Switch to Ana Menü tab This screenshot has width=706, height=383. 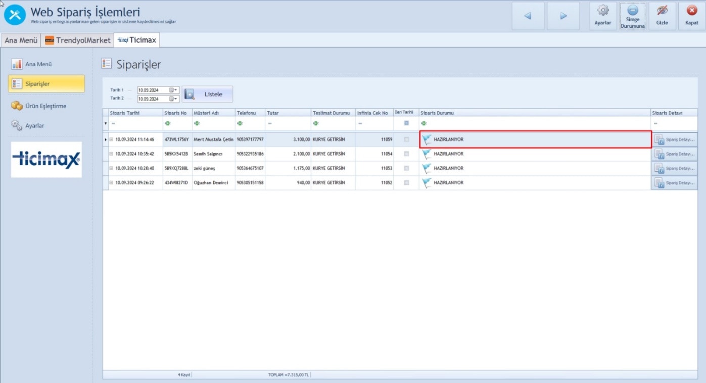click(21, 40)
